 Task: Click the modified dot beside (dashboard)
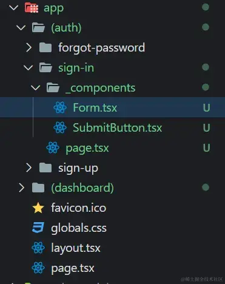coord(206,188)
